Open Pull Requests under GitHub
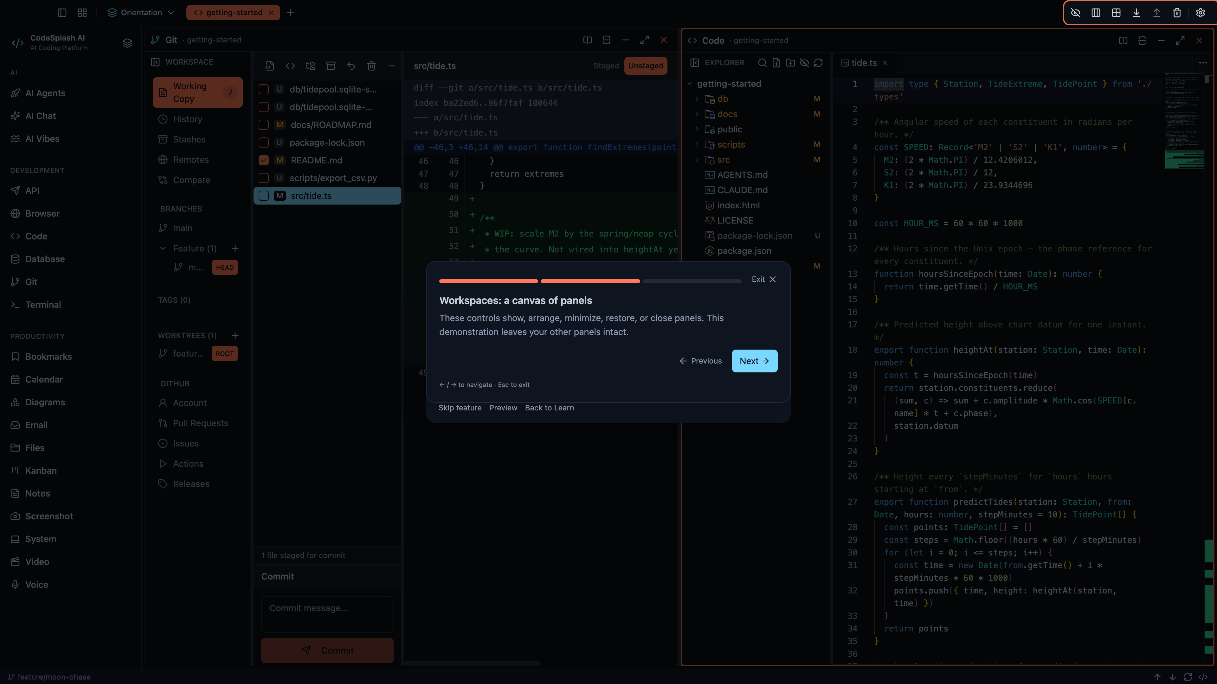The width and height of the screenshot is (1217, 684). click(x=200, y=423)
